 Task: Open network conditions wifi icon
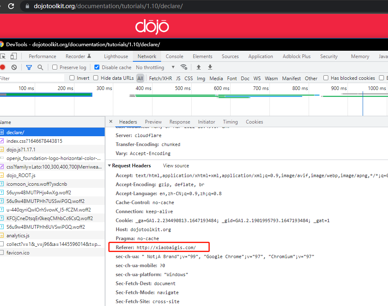184,67
